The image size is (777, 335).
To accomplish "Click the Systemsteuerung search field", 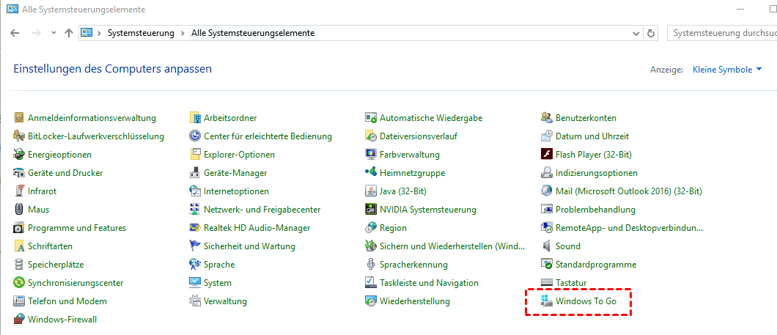I will pyautogui.click(x=722, y=33).
